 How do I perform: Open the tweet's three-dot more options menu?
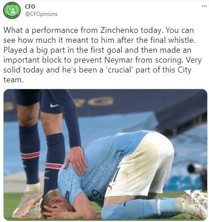tap(204, 6)
